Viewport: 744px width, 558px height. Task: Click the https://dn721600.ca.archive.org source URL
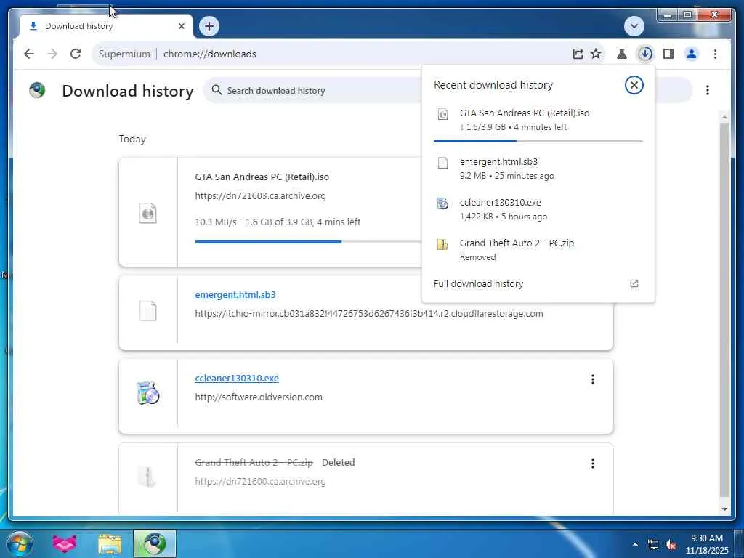point(261,482)
